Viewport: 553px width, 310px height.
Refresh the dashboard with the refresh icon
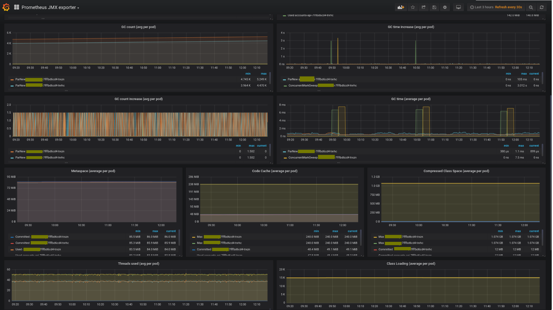coord(542,7)
